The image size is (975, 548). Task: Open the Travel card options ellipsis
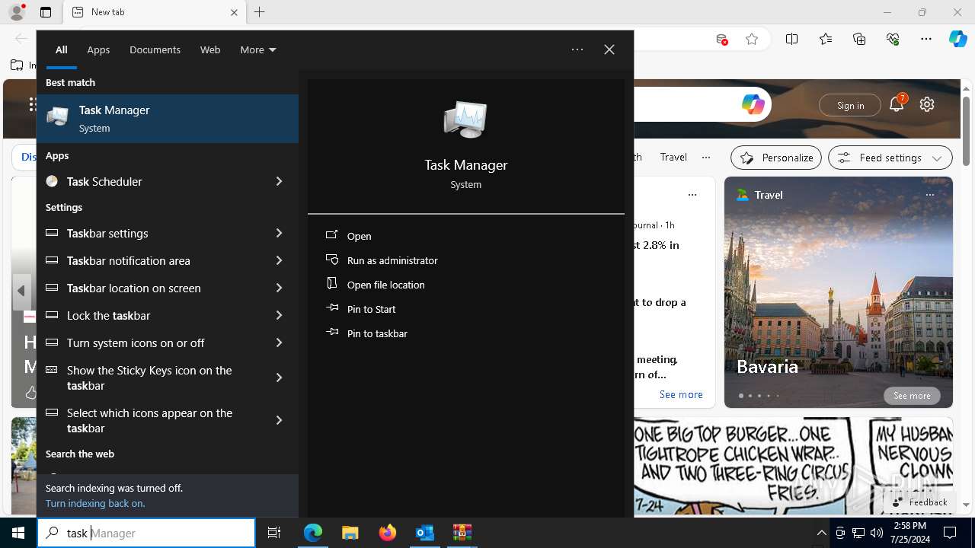point(929,195)
